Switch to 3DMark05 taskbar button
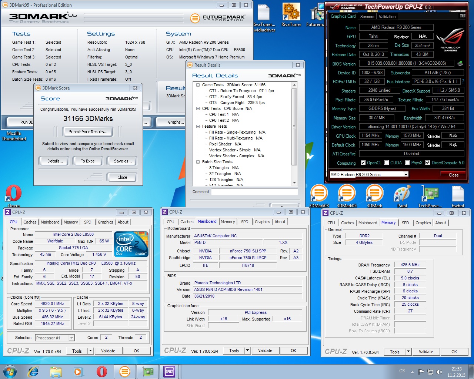Image resolution: width=474 pixels, height=379 pixels. click(x=125, y=371)
